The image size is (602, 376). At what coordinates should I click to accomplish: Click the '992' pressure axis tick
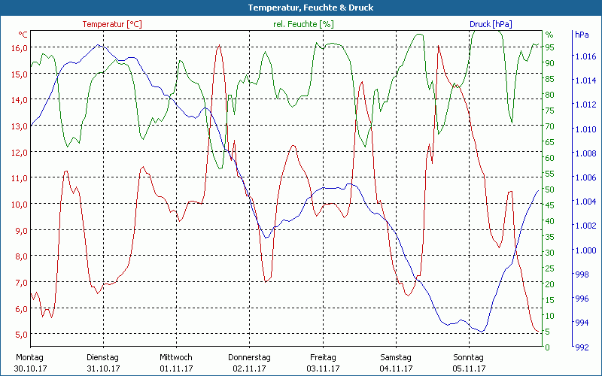[582, 347]
